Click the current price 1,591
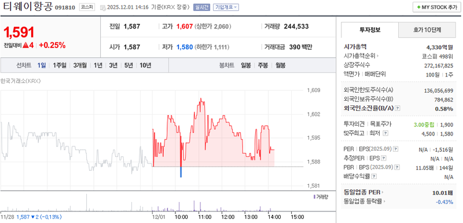The height and width of the screenshot is (223, 463). tap(19, 32)
